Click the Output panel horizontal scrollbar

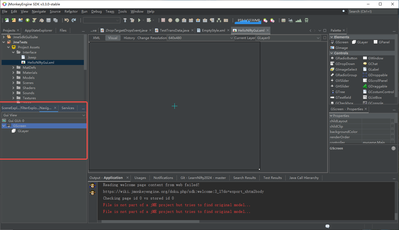coord(150,221)
